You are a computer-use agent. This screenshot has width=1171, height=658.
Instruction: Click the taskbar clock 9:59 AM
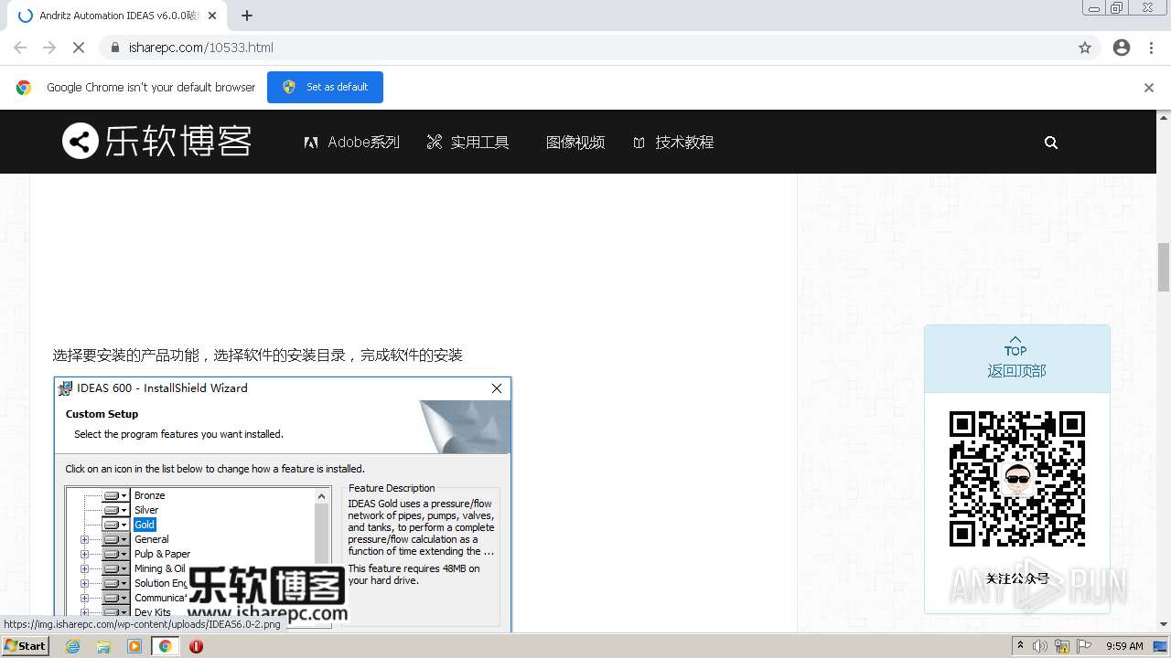click(x=1124, y=646)
